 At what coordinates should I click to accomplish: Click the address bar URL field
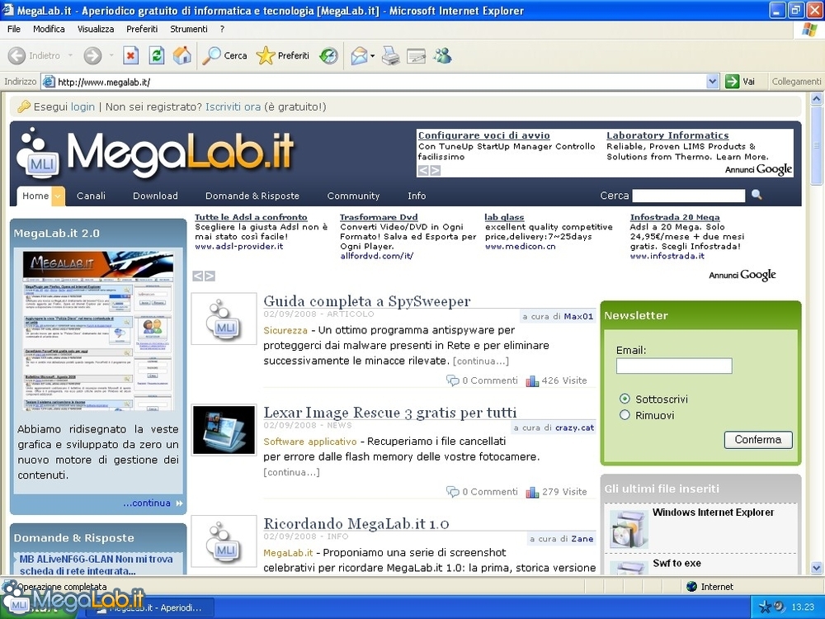(374, 82)
